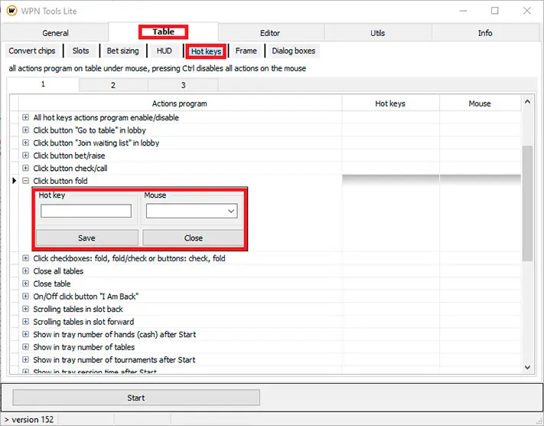Expand "Close all tables" action

coord(26,271)
